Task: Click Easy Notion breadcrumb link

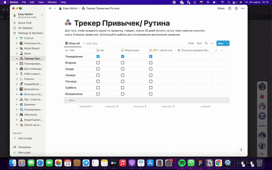Action: point(68,8)
